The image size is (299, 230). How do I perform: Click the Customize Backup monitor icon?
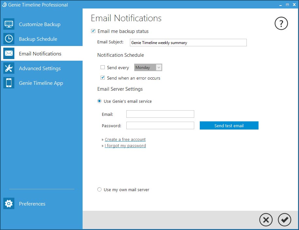tap(9, 24)
